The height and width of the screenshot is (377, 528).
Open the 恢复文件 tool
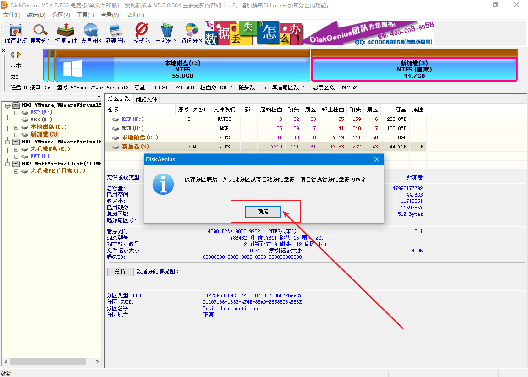coord(66,33)
